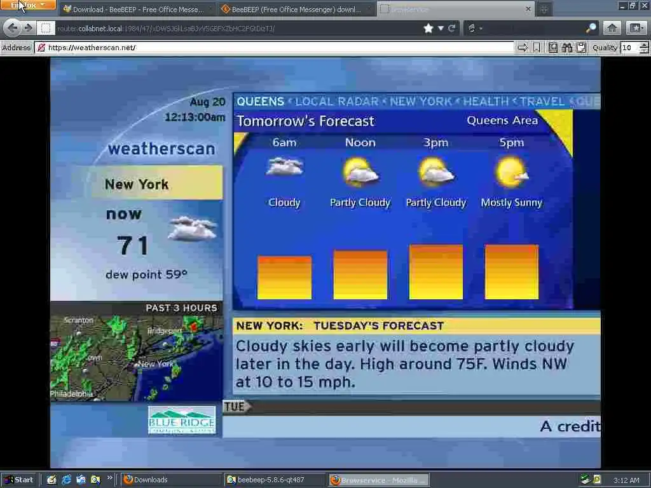Reload the current page
The image size is (651, 488).
click(x=452, y=28)
